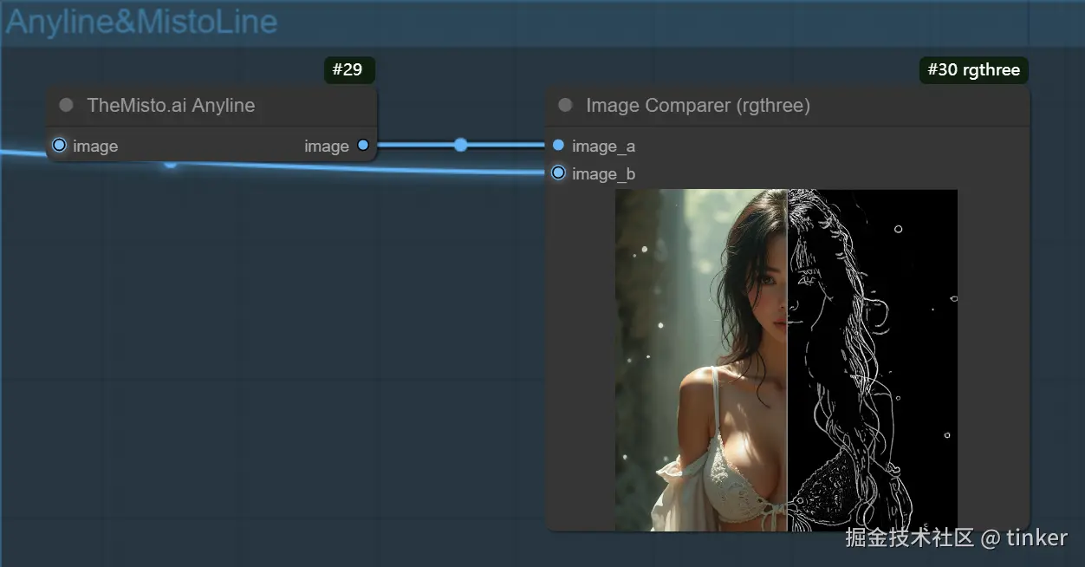
Task: Click the image_a input socket
Action: click(x=558, y=146)
